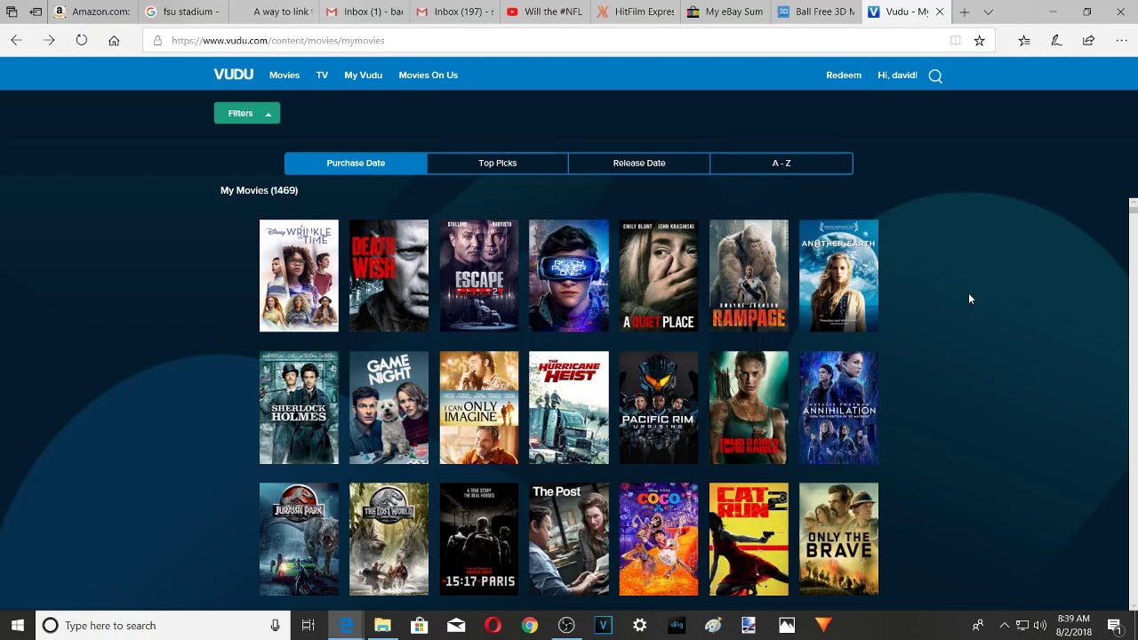Open the Pacific Rim Uprising poster
This screenshot has width=1138, height=640.
click(659, 407)
